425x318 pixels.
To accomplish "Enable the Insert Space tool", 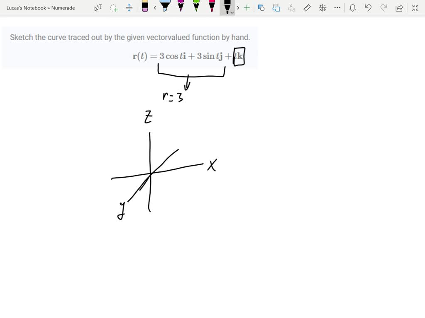I will pyautogui.click(x=129, y=7).
